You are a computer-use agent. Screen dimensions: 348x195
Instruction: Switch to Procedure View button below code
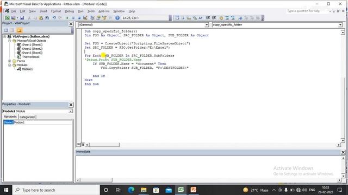point(78,145)
